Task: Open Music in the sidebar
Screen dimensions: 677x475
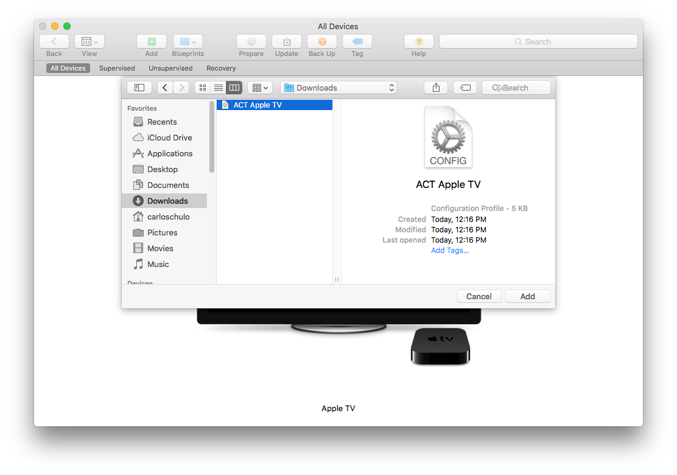Action: pyautogui.click(x=164, y=264)
